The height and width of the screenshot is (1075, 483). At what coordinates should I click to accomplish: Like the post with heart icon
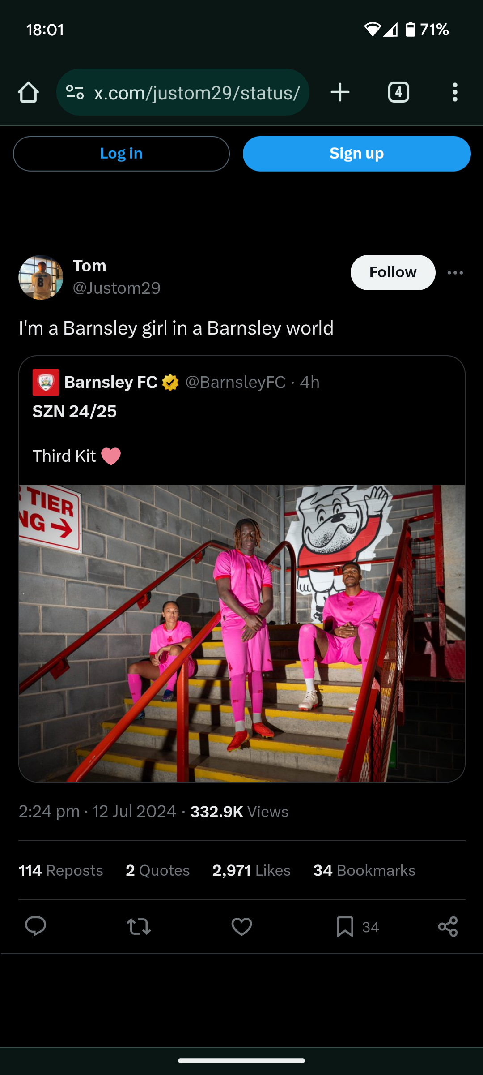(241, 926)
